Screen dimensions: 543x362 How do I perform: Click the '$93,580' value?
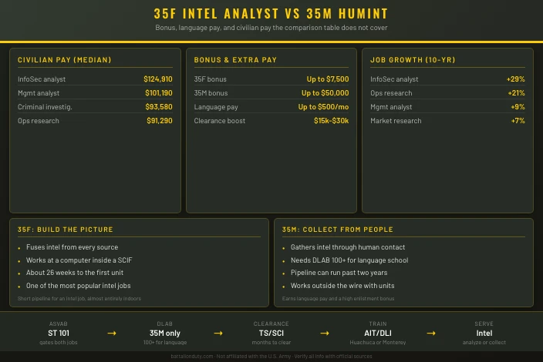pos(159,107)
